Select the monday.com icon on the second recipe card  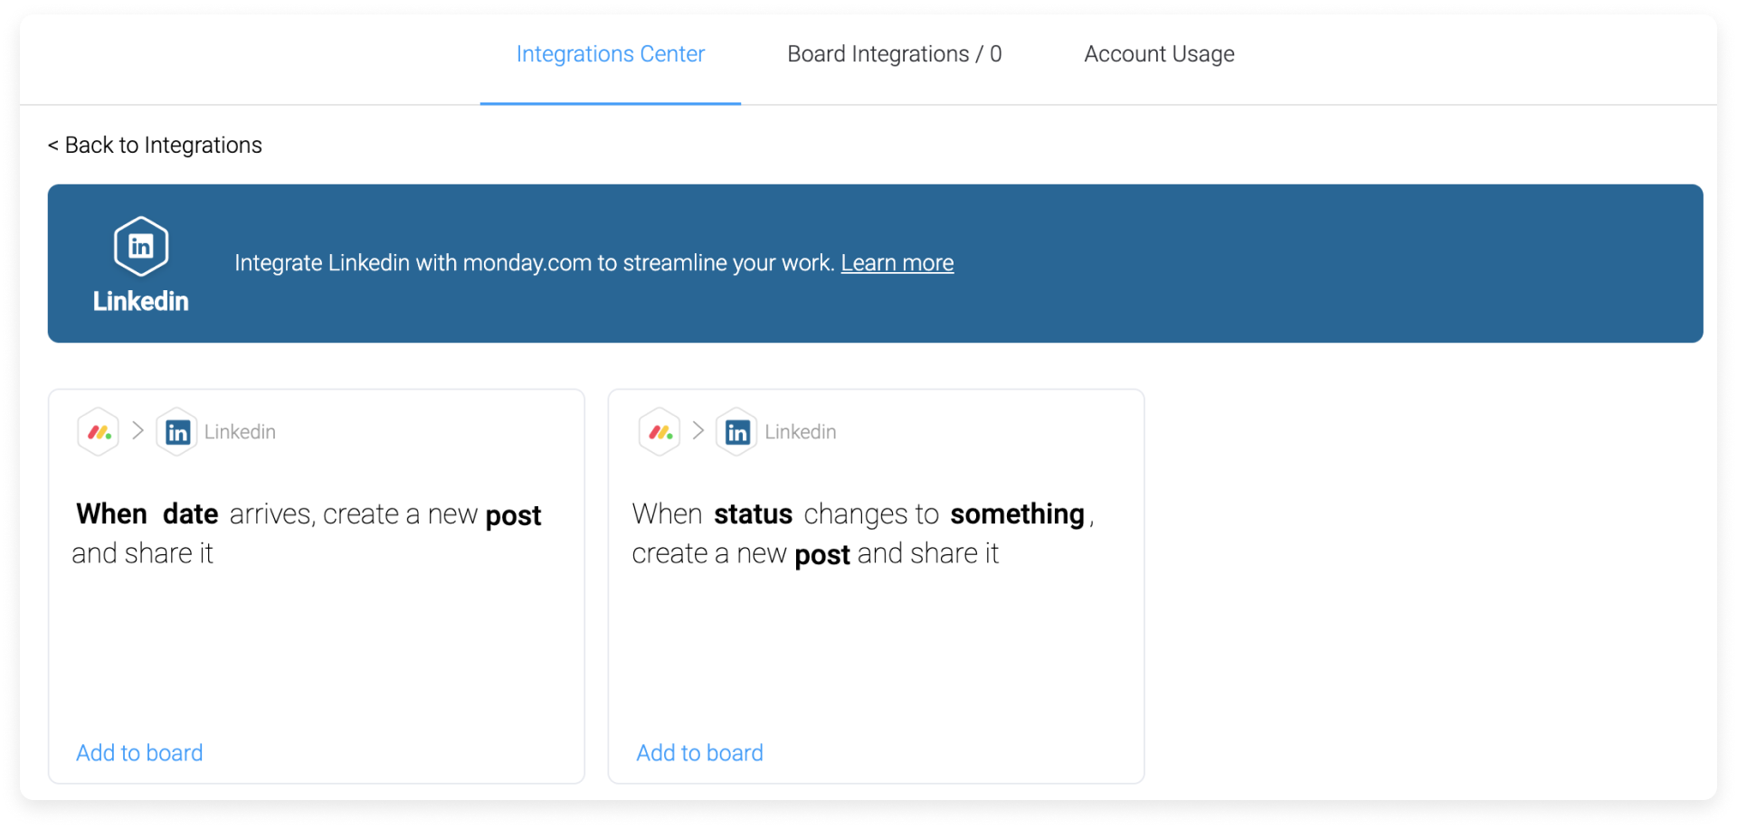[x=659, y=431]
